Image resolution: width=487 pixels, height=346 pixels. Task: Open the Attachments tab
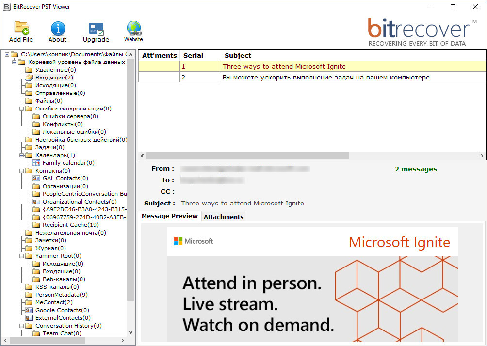[x=223, y=217]
